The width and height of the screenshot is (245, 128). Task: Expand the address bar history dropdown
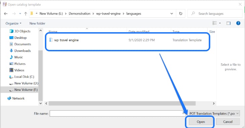(x=171, y=13)
